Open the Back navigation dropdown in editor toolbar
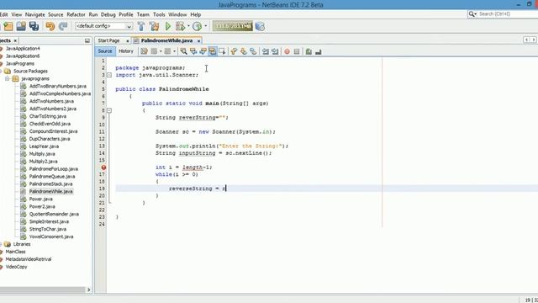 [x=161, y=51]
